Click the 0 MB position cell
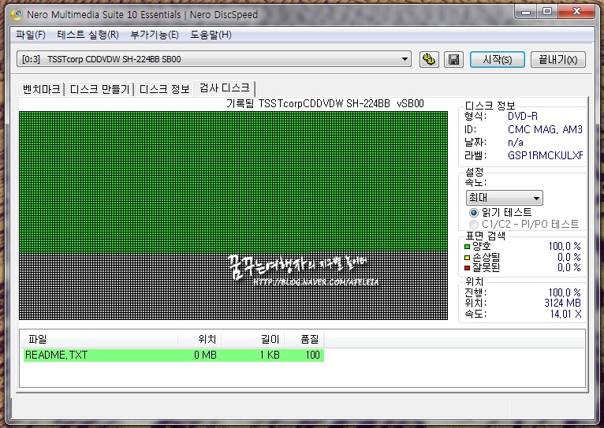Image resolution: width=604 pixels, height=428 pixels. 205,355
